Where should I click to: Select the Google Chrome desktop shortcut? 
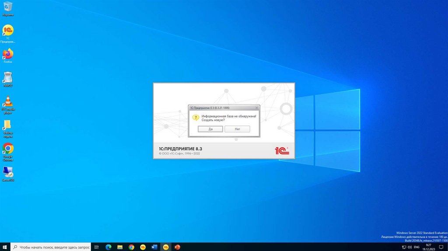click(8, 152)
